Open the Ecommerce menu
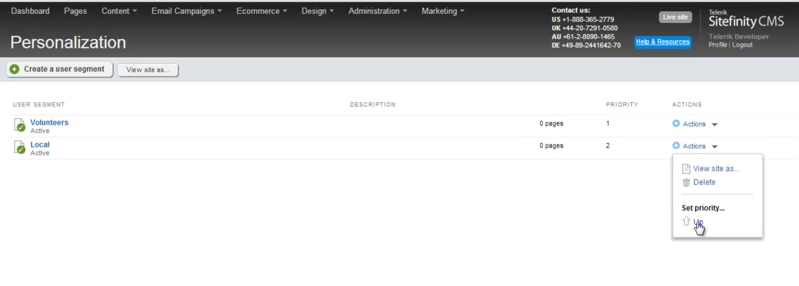Screen dimensions: 799x286 click(x=262, y=11)
